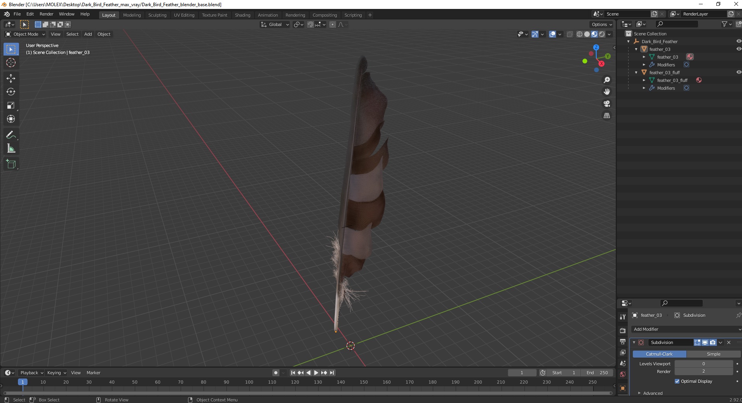
Task: Hide Dark_Bird_Feather collection in viewport
Action: (739, 41)
